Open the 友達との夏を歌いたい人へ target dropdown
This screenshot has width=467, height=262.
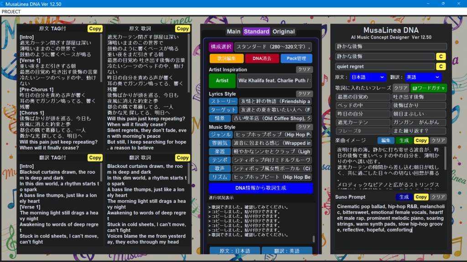pyautogui.click(x=275, y=110)
